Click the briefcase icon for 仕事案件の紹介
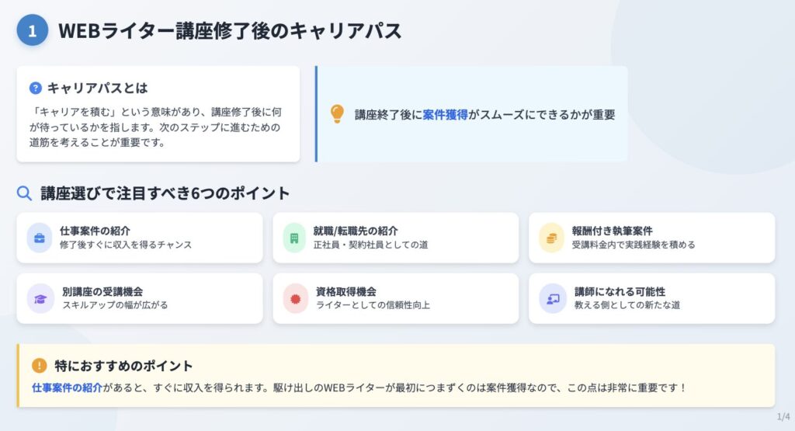Image resolution: width=795 pixels, height=431 pixels. (x=40, y=238)
